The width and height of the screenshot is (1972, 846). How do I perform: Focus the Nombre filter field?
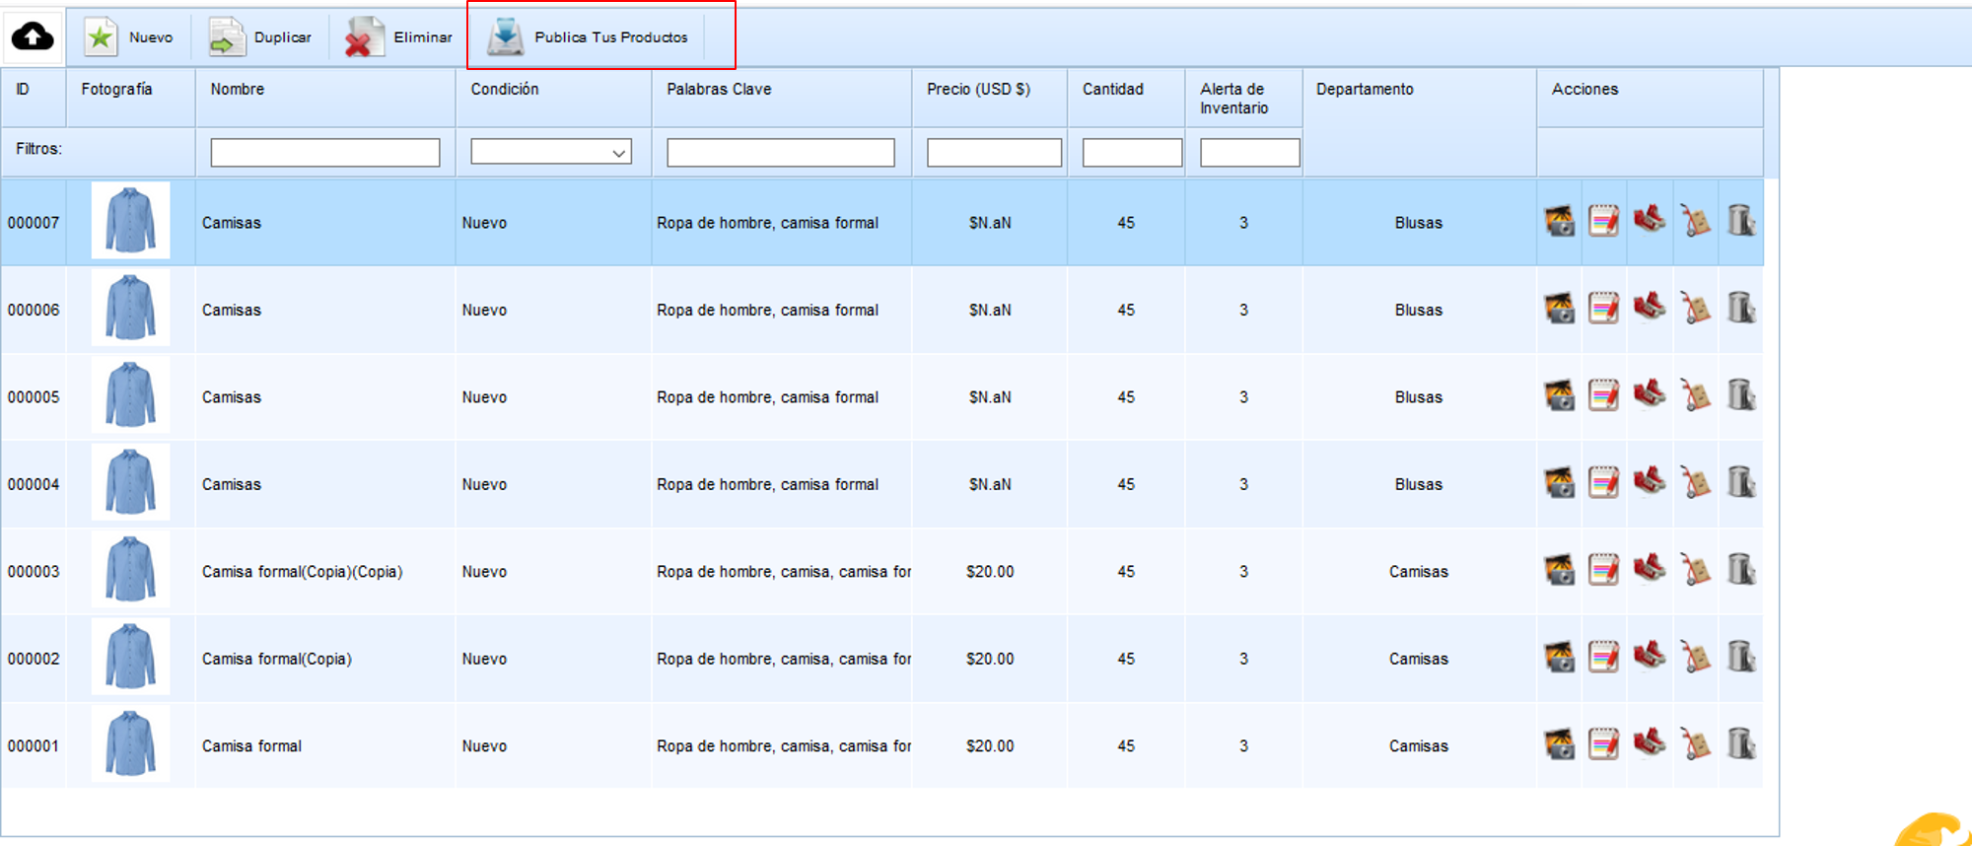324,153
